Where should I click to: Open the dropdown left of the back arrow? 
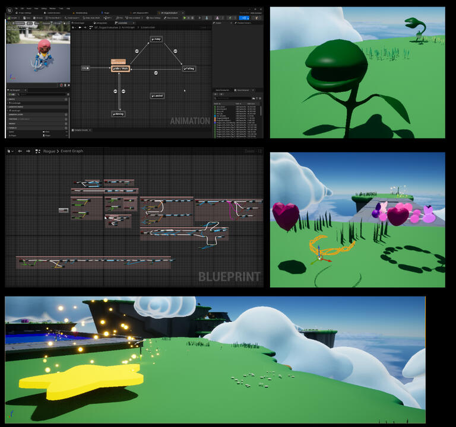click(11, 151)
